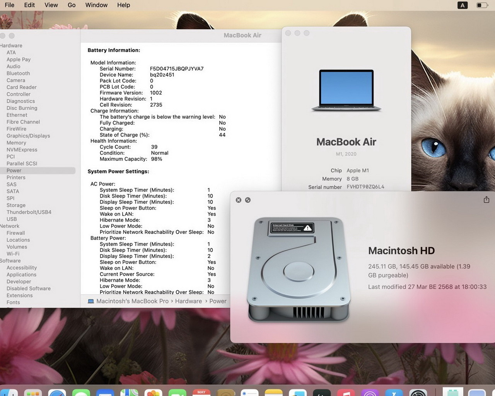Select Graphics/Displays in the sidebar
Image resolution: width=495 pixels, height=396 pixels.
[28, 136]
